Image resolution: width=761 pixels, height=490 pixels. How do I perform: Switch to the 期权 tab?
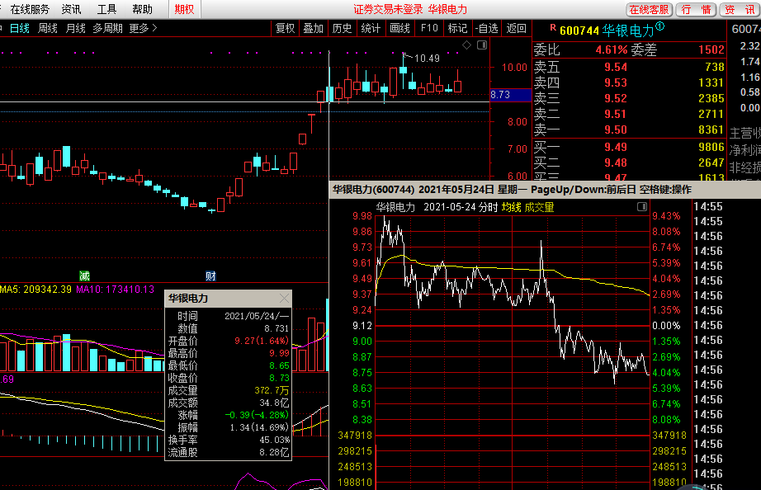[x=184, y=9]
